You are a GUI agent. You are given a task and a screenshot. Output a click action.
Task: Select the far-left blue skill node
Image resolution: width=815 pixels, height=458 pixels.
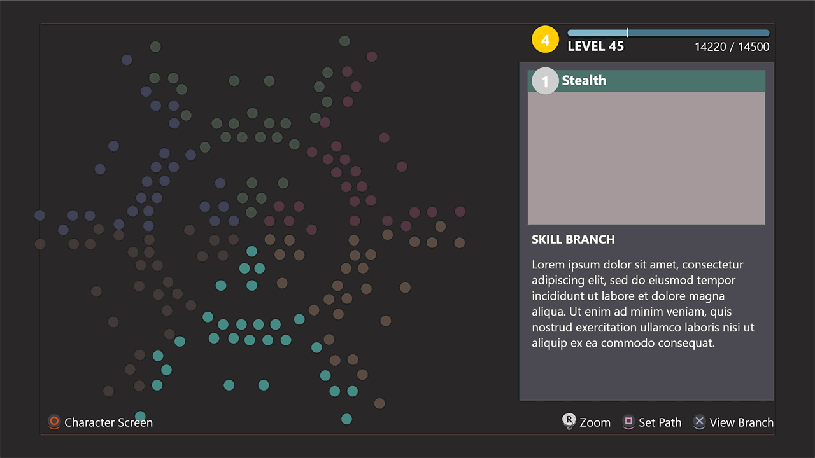click(40, 216)
